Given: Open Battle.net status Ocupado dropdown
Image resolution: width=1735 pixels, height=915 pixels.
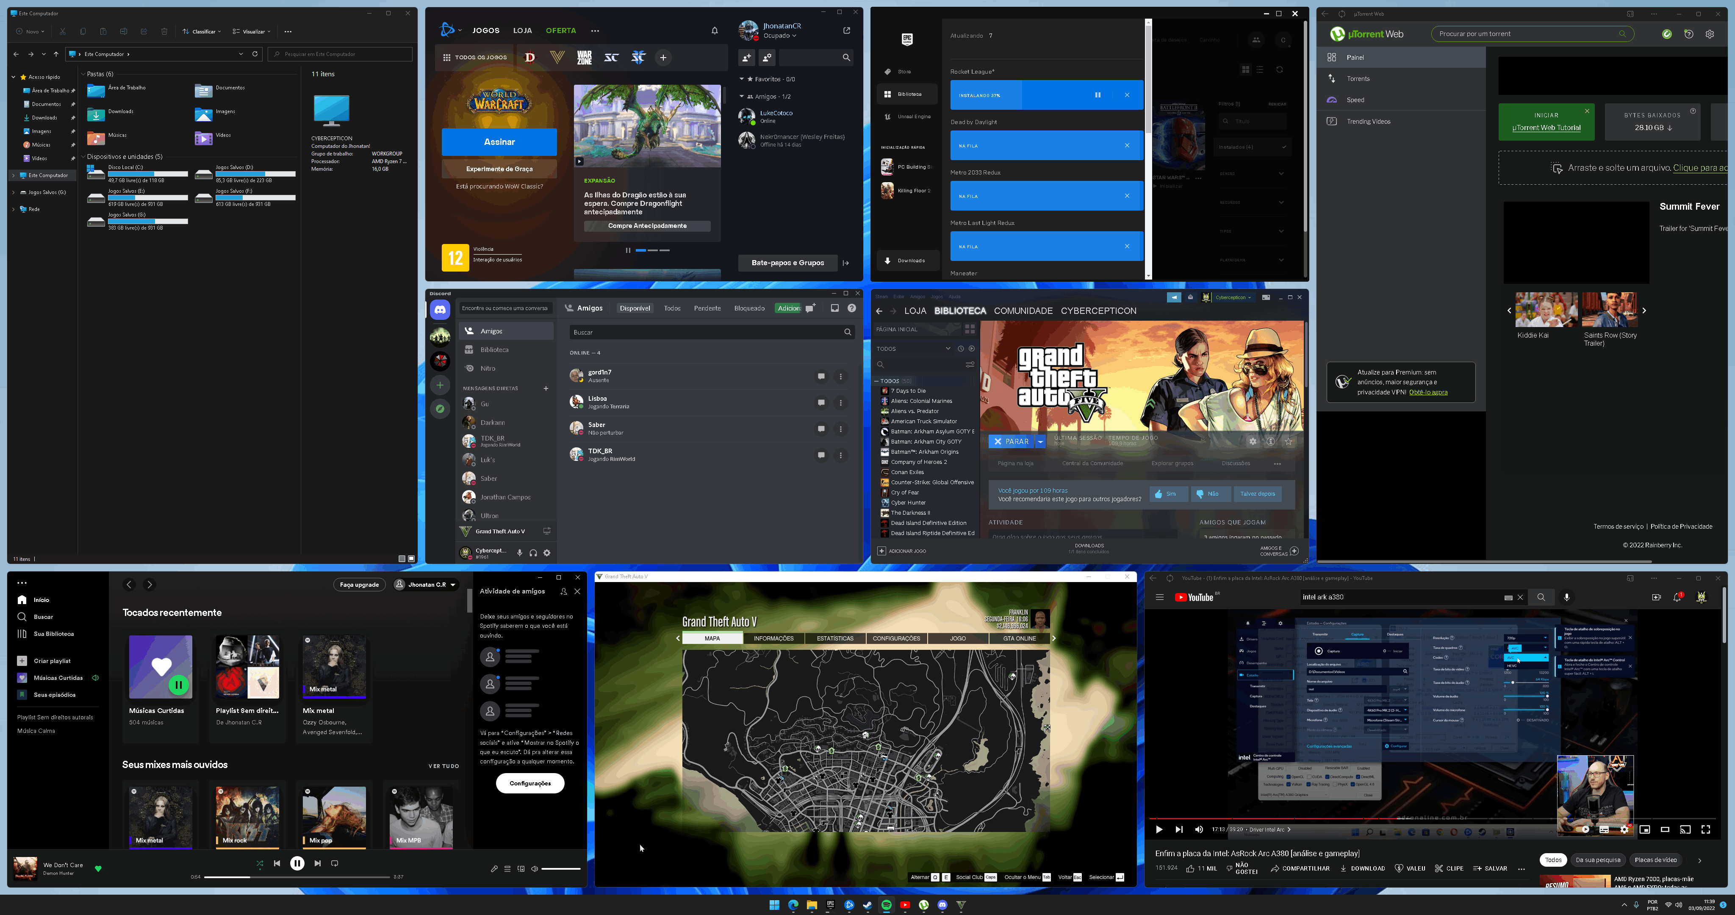Looking at the screenshot, I should click(780, 36).
